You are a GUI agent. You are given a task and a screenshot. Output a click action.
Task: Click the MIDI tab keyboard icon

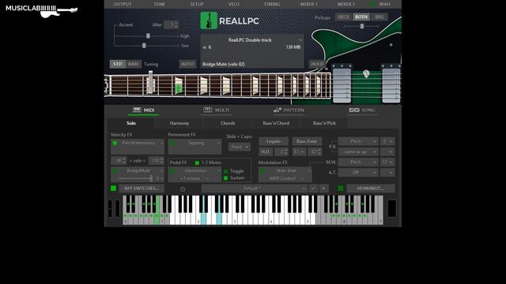tap(137, 110)
